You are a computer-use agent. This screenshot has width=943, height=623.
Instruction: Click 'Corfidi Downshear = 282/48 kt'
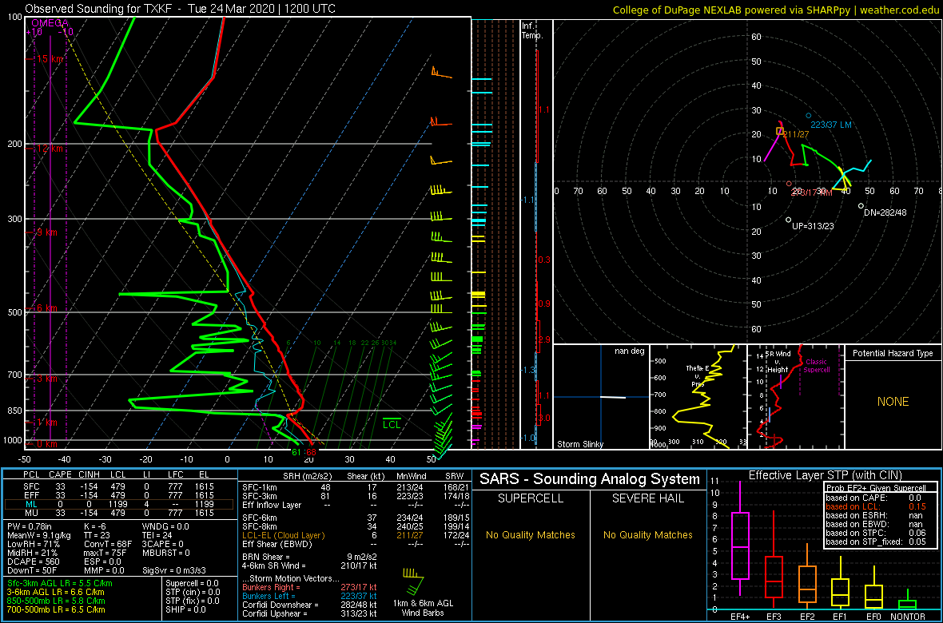click(309, 605)
